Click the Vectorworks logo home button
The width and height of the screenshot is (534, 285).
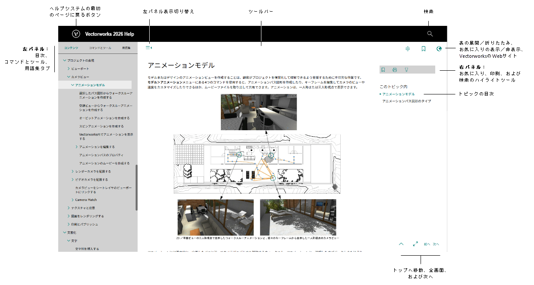[x=76, y=34]
